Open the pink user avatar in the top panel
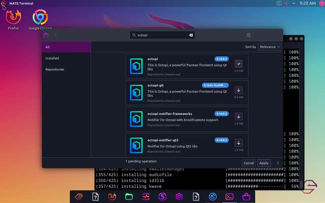The height and width of the screenshot is (203, 325). point(321,3)
